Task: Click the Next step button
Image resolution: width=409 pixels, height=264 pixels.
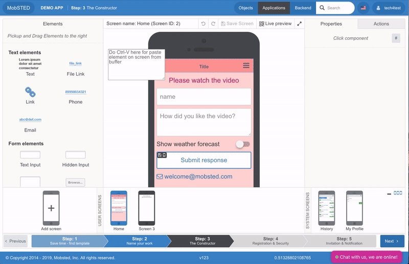Action: click(392, 241)
